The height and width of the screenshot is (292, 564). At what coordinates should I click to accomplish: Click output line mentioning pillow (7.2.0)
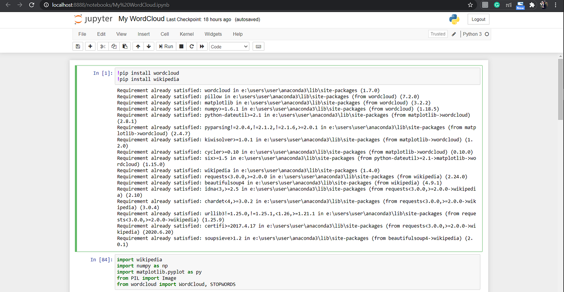(x=268, y=97)
